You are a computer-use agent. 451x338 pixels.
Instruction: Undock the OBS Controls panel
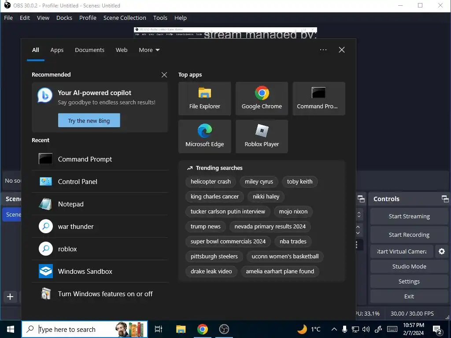[x=445, y=198]
